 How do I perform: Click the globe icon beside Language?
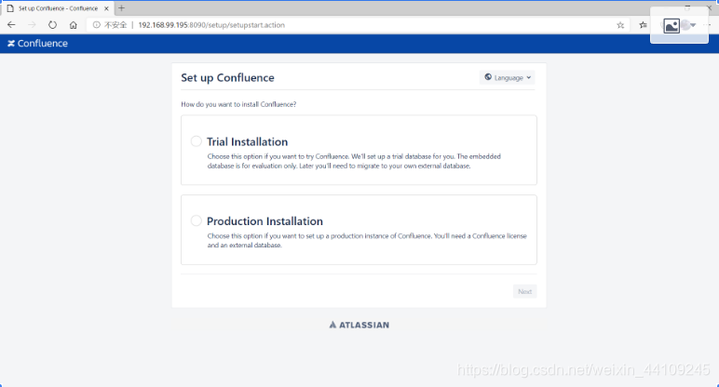[x=488, y=77]
